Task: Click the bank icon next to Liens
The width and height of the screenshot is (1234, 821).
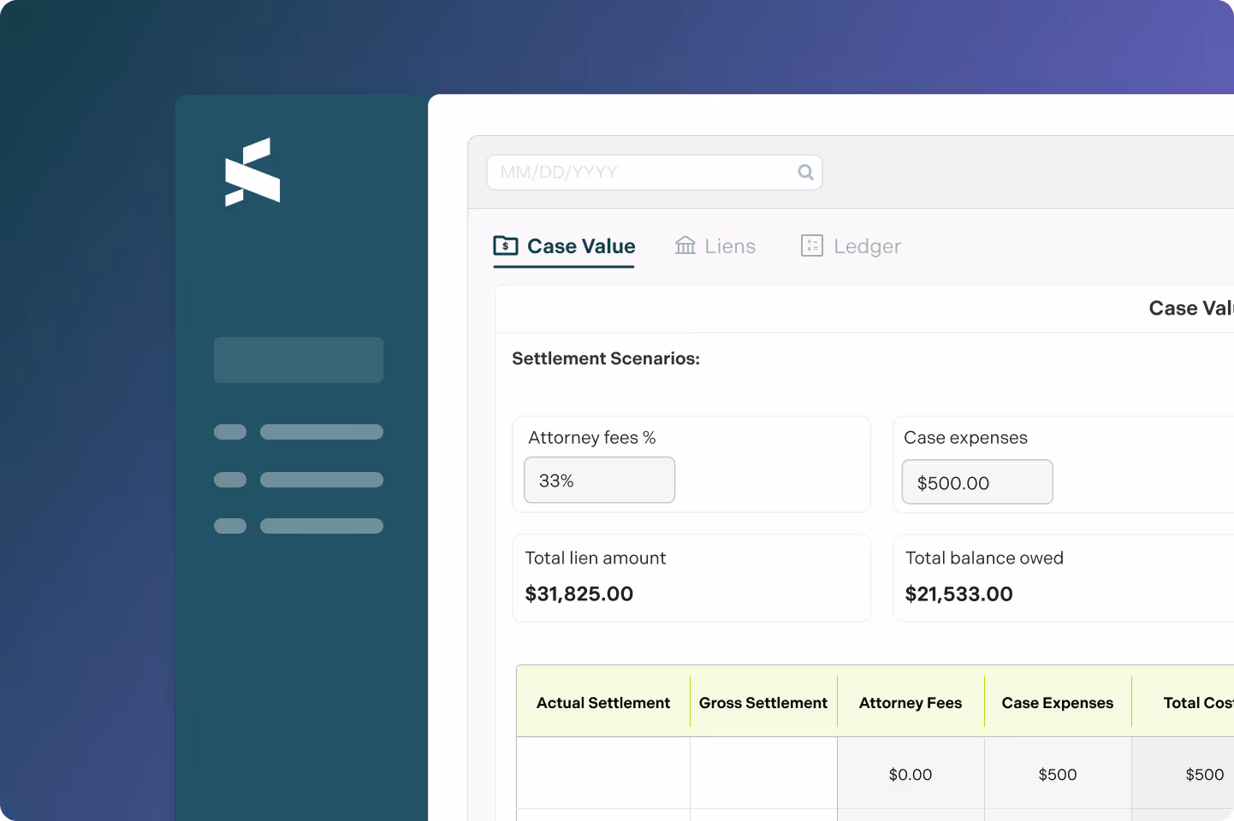Action: tap(685, 245)
